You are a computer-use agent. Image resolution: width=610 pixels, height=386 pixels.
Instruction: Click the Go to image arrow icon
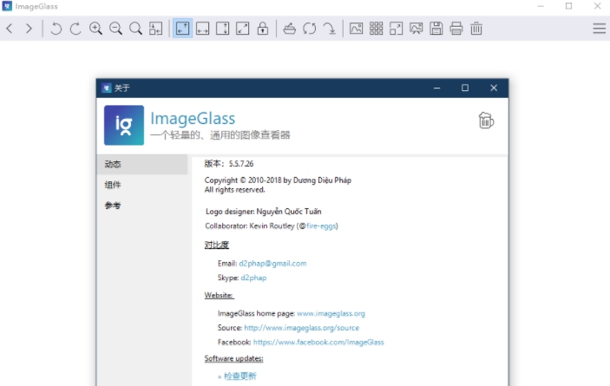pos(330,29)
